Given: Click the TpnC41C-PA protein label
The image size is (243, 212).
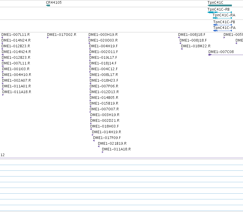Looking at the screenshot, I should point(224,28).
